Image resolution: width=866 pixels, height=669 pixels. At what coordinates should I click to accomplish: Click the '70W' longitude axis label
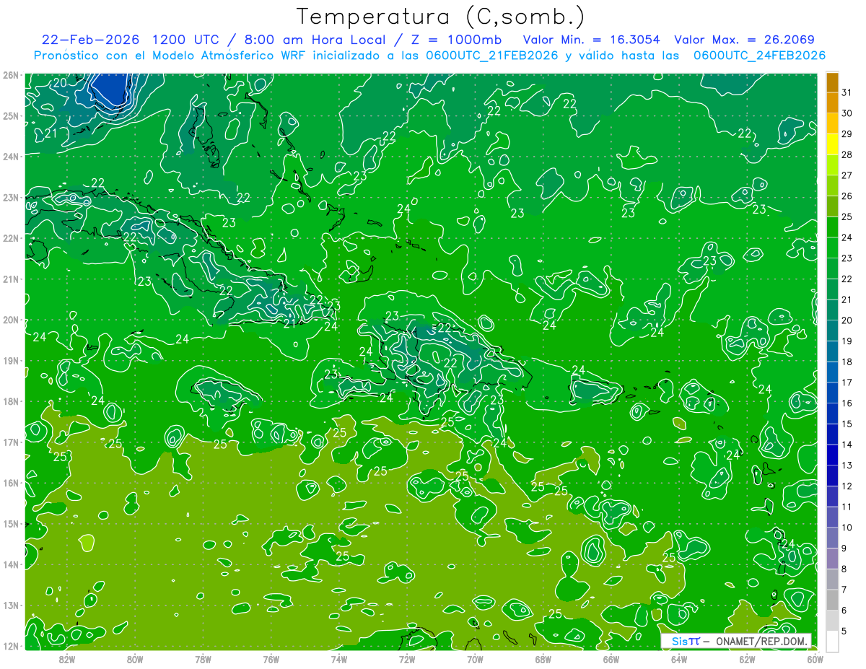pos(475,659)
